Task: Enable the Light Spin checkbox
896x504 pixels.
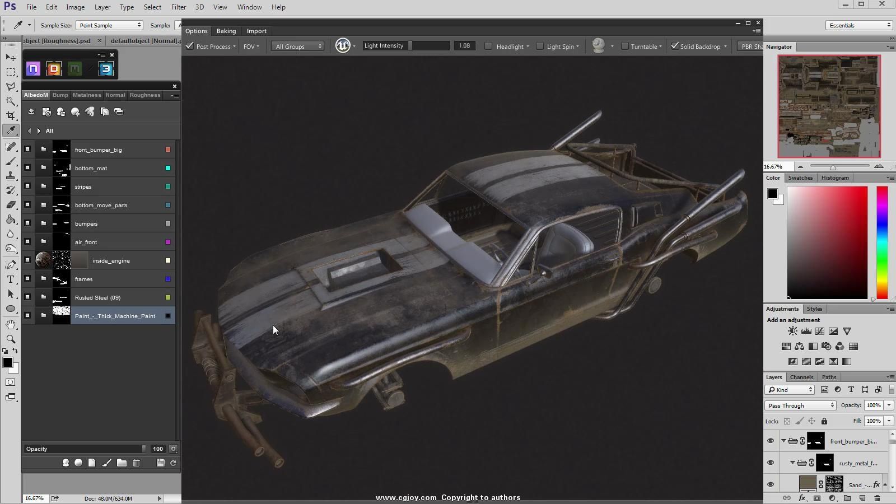Action: (540, 46)
